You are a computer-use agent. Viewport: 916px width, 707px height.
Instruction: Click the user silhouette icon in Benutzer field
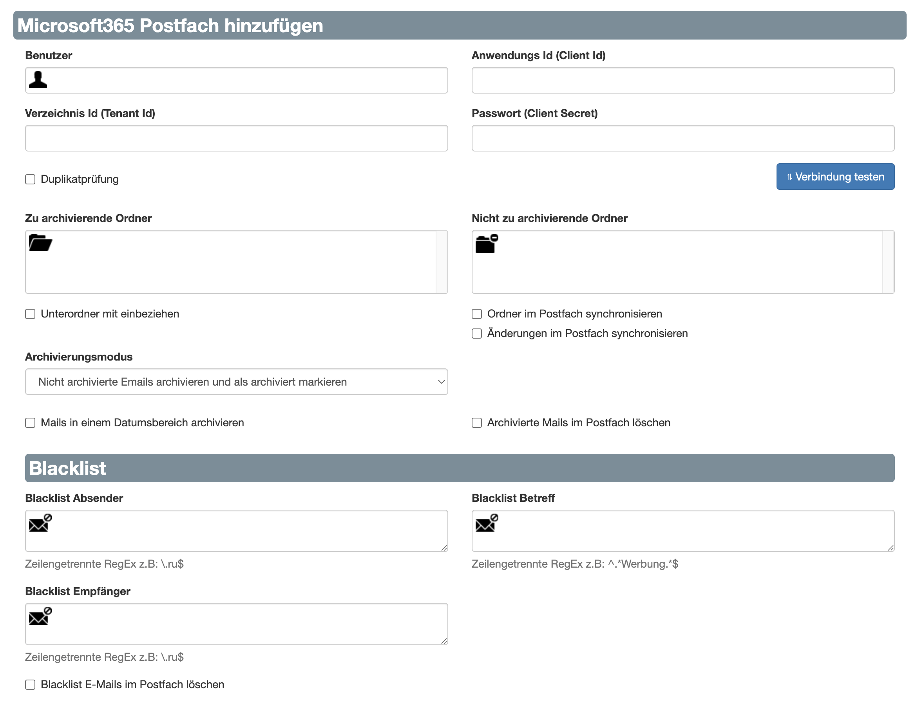click(38, 79)
